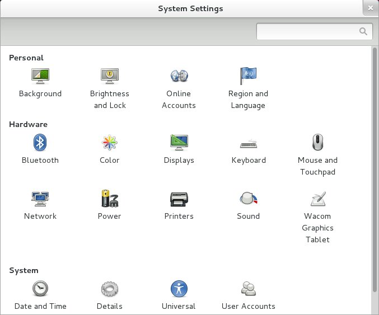The width and height of the screenshot is (379, 315).
Task: Click the search magnifier icon
Action: [363, 31]
